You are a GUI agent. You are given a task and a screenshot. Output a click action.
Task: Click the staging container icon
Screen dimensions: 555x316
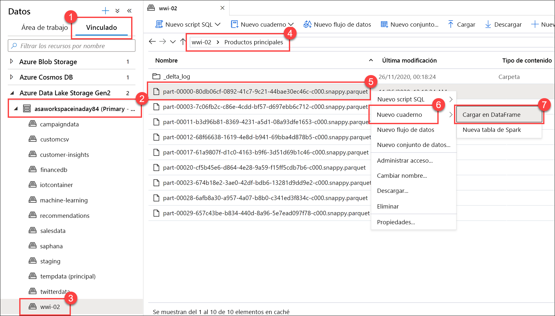[x=33, y=260]
